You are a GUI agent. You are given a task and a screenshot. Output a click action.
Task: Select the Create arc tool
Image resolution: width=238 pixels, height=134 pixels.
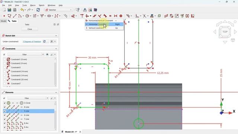(x=20, y=16)
